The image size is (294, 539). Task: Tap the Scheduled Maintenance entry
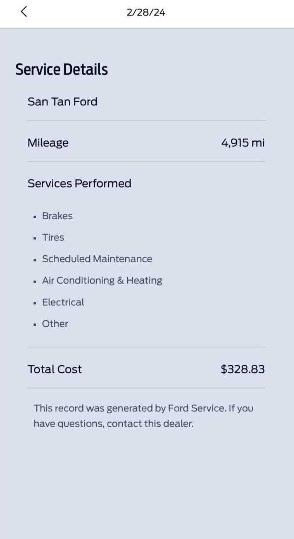point(97,259)
